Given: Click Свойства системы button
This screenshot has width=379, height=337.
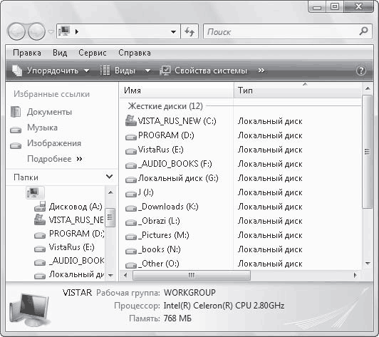Looking at the screenshot, I should [x=204, y=71].
